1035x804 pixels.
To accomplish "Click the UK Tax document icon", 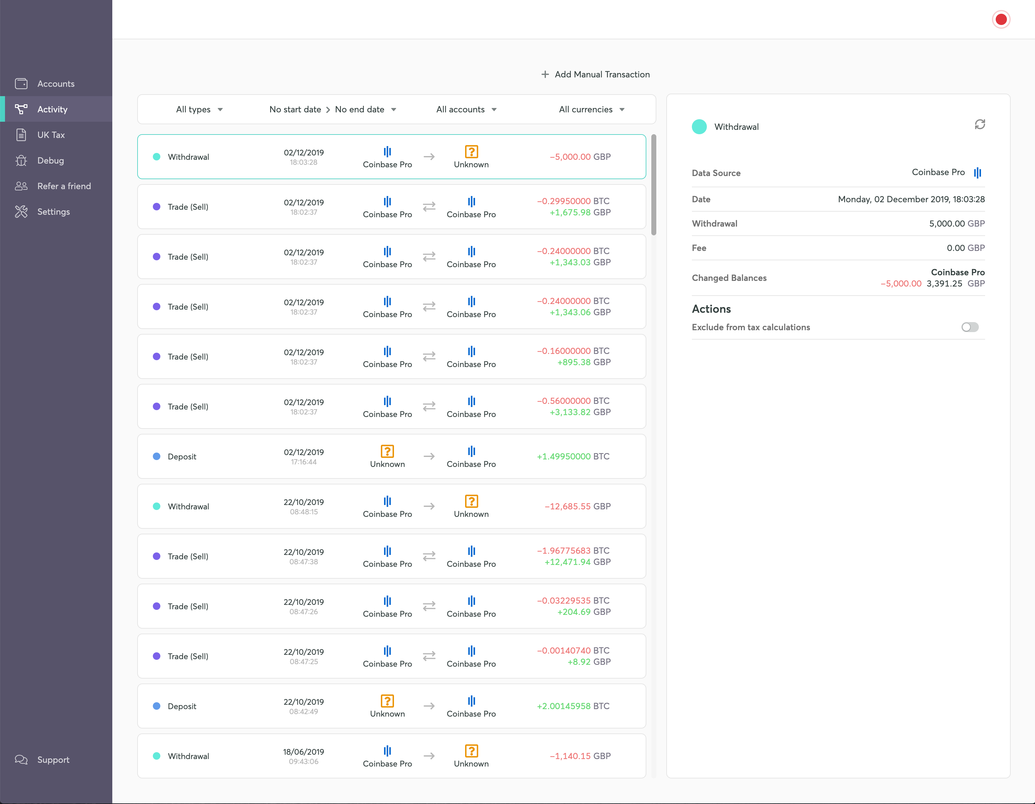I will pyautogui.click(x=21, y=135).
